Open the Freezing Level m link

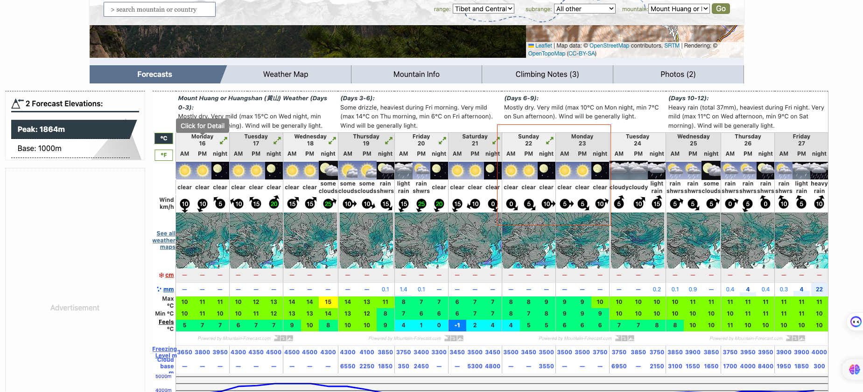pyautogui.click(x=164, y=352)
